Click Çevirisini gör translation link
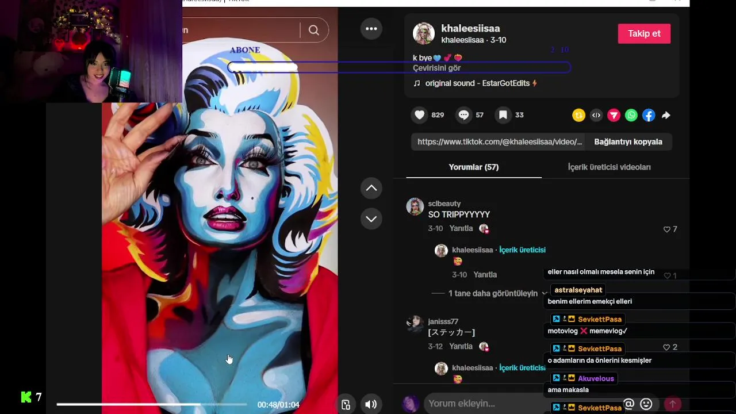 pyautogui.click(x=436, y=68)
